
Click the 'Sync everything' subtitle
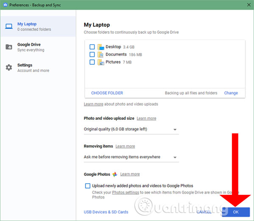click(31, 50)
